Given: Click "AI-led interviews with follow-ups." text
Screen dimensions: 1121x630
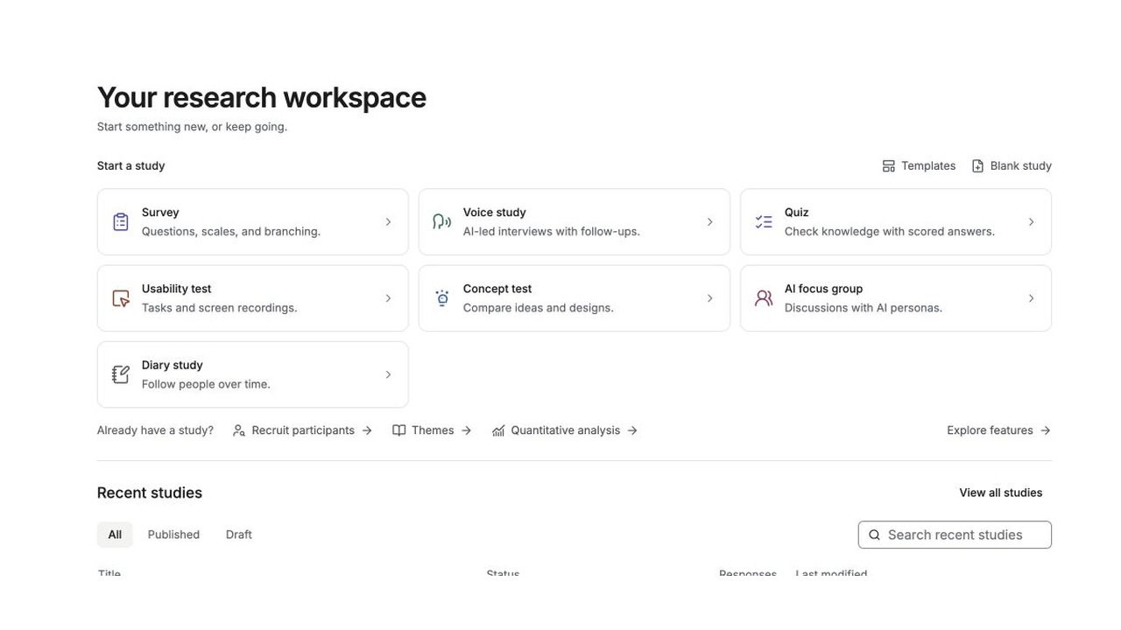Looking at the screenshot, I should (552, 232).
